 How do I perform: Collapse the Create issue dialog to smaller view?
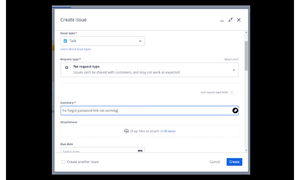coord(230,20)
